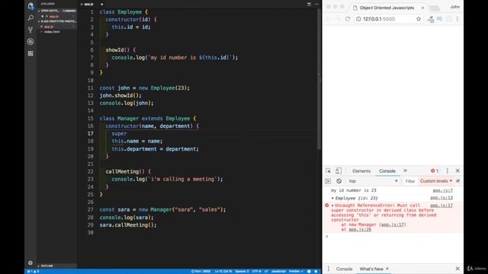This screenshot has height=274, width=488.
Task: Open the Debug view in the activity bar
Action: click(x=30, y=42)
